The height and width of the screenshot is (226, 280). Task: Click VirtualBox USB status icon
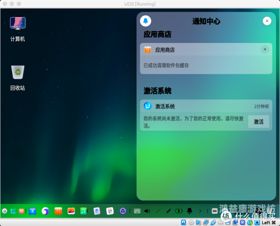(213, 222)
